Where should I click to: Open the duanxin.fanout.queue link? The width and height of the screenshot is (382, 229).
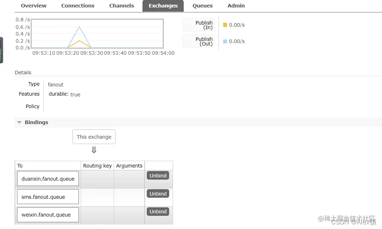click(x=48, y=179)
